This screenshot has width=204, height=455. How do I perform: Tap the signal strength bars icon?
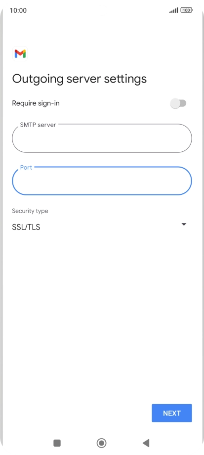point(173,10)
